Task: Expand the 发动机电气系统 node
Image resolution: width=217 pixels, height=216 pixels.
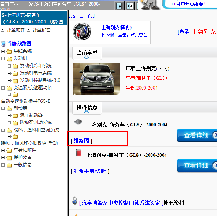Action: pos(9,73)
